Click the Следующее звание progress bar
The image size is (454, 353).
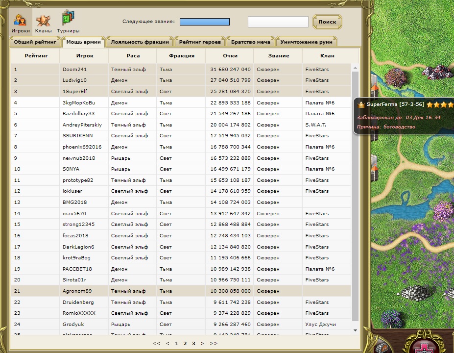204,22
